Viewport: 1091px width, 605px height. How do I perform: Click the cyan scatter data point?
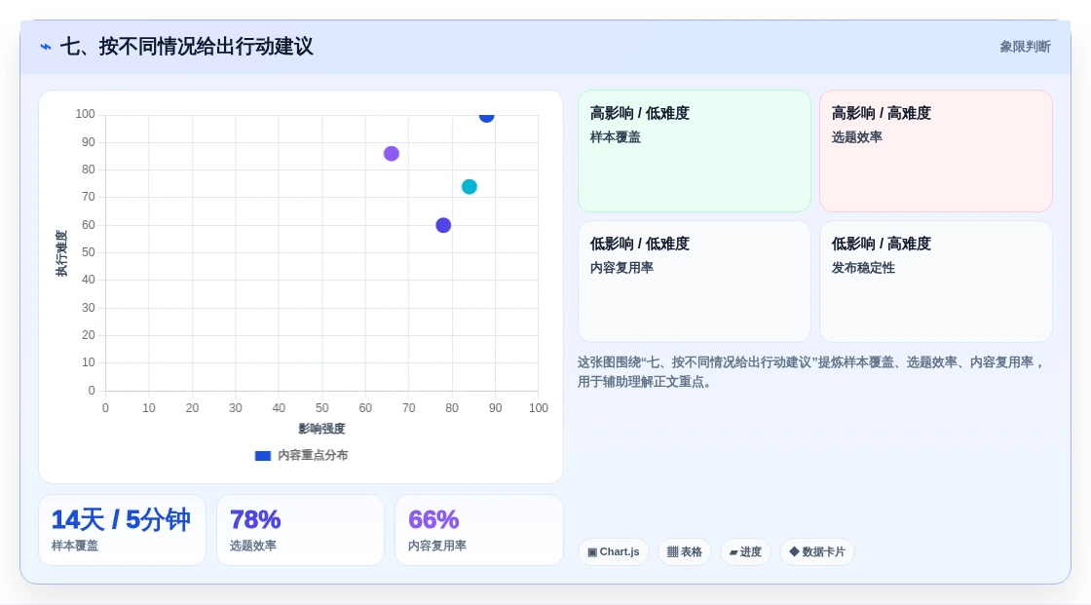470,187
